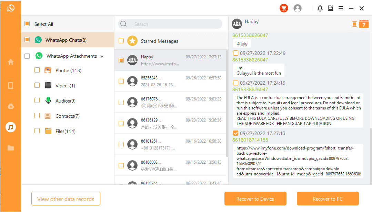
Task: Select the Google Drive sidebar icon
Action: click(11, 107)
